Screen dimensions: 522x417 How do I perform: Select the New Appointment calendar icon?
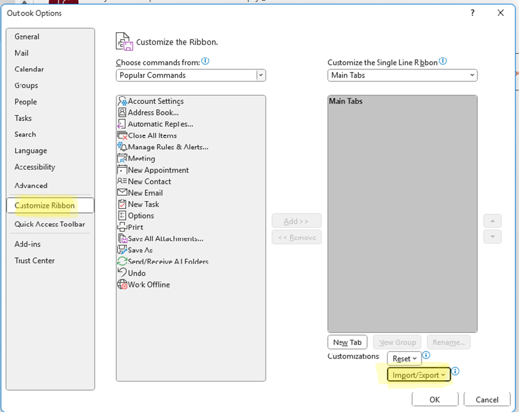[122, 169]
